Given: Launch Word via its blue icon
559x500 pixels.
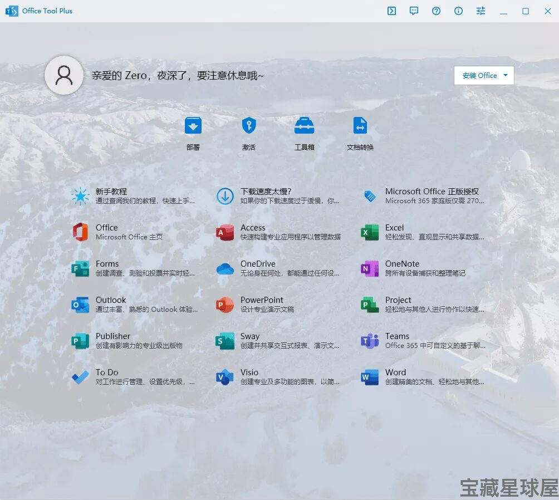Looking at the screenshot, I should click(x=370, y=377).
